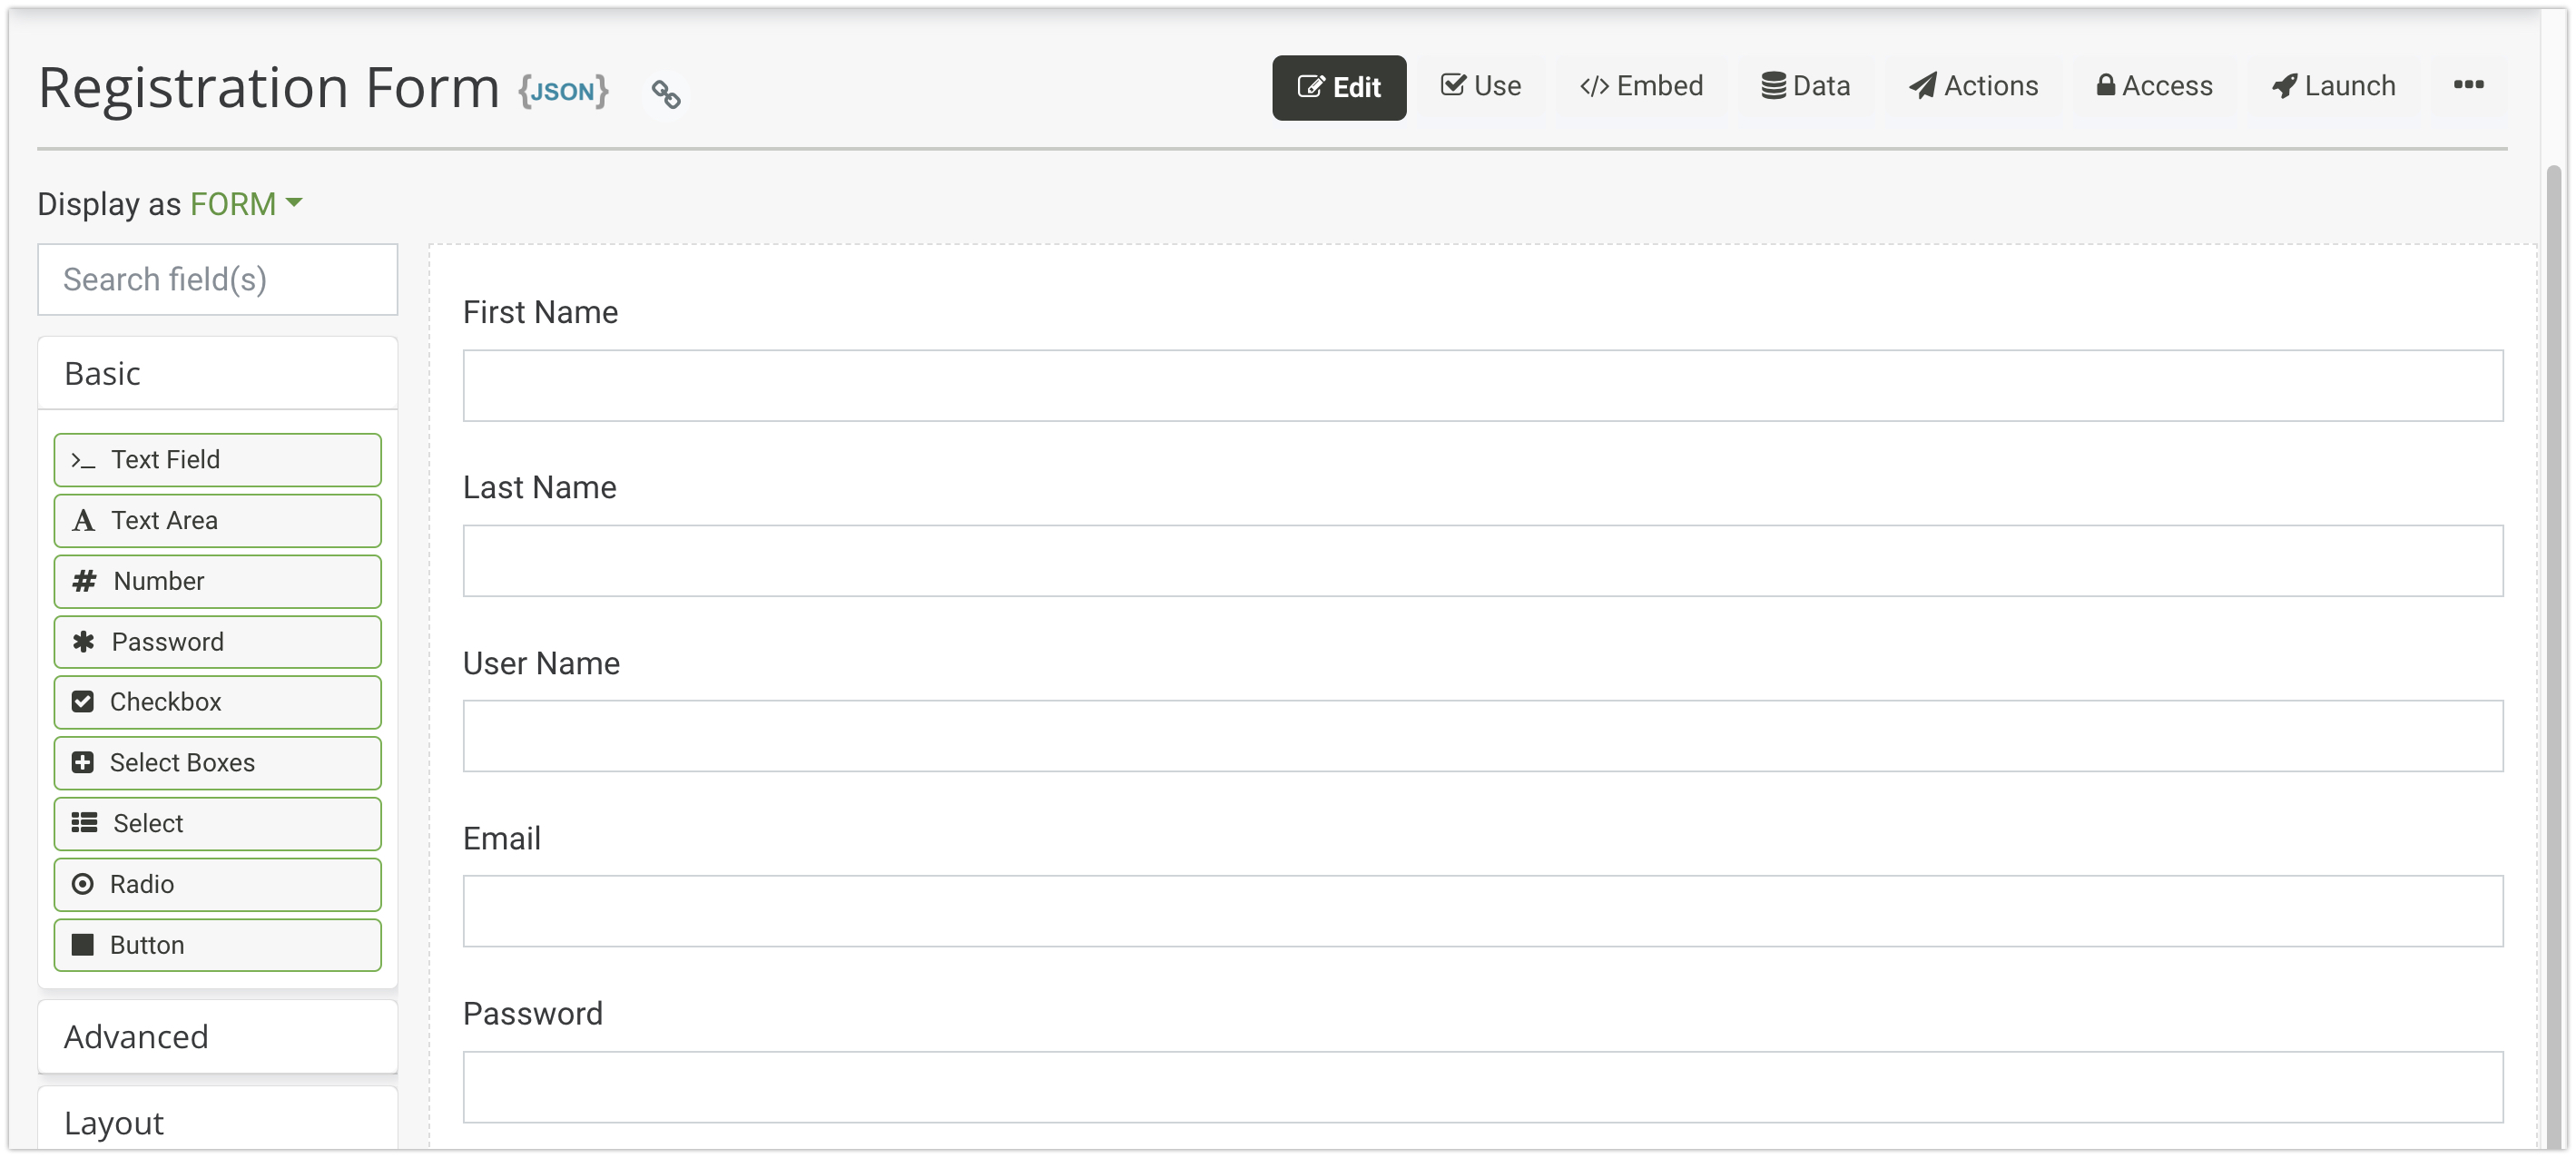Click the Password asterisk icon
2576x1158 pixels.
click(x=84, y=642)
